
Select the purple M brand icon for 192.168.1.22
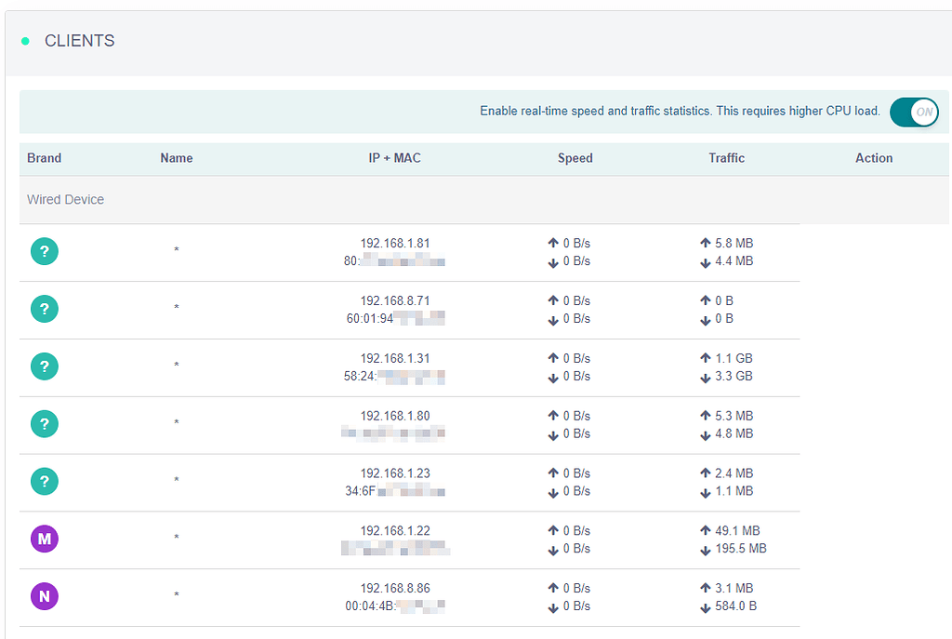click(x=44, y=539)
